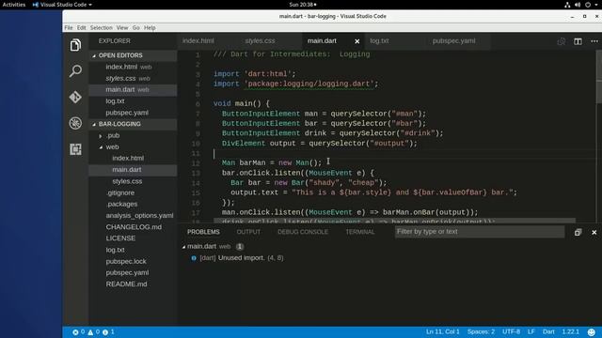Open the File menu
The width and height of the screenshot is (602, 338).
(x=69, y=27)
